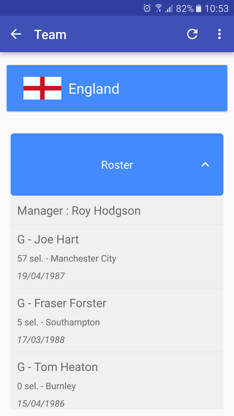Collapse the Roster section chevron
This screenshot has height=416, width=234.
(205, 165)
